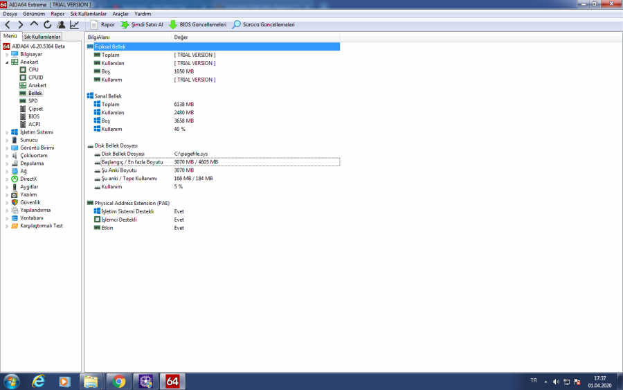The height and width of the screenshot is (390, 623).
Task: Launch Internet Explorer from the taskbar
Action: (38, 382)
